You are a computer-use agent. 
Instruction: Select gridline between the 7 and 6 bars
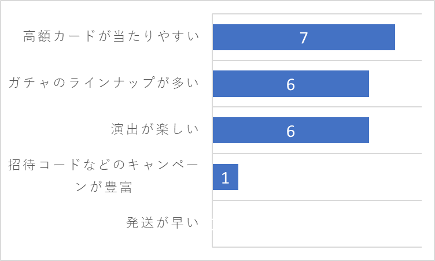317,61
